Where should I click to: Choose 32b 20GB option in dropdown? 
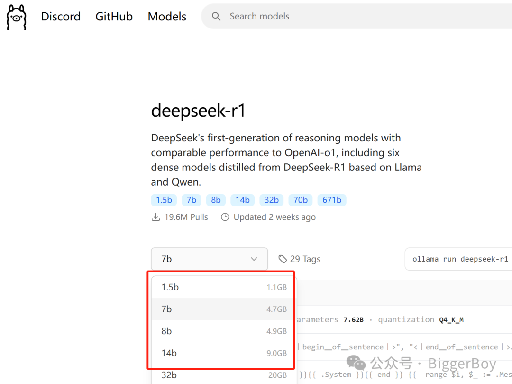click(224, 375)
